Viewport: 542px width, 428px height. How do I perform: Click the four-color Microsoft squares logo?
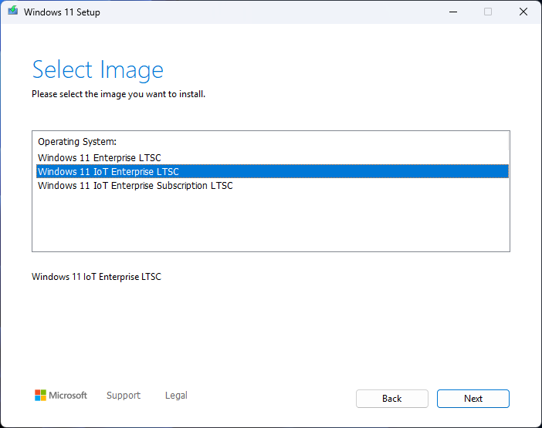tap(40, 396)
